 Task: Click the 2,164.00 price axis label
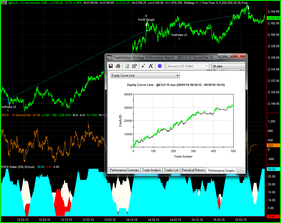pos(273,11)
